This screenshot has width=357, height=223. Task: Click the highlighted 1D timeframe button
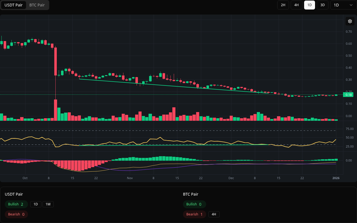point(309,5)
